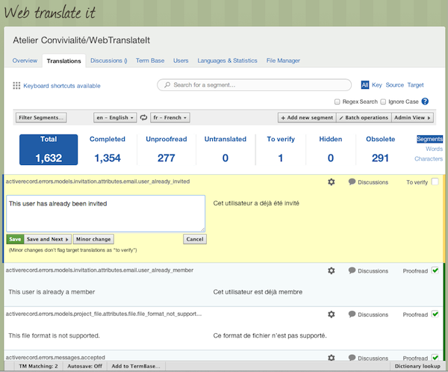Enable the Regex Search checkbox

[x=337, y=102]
